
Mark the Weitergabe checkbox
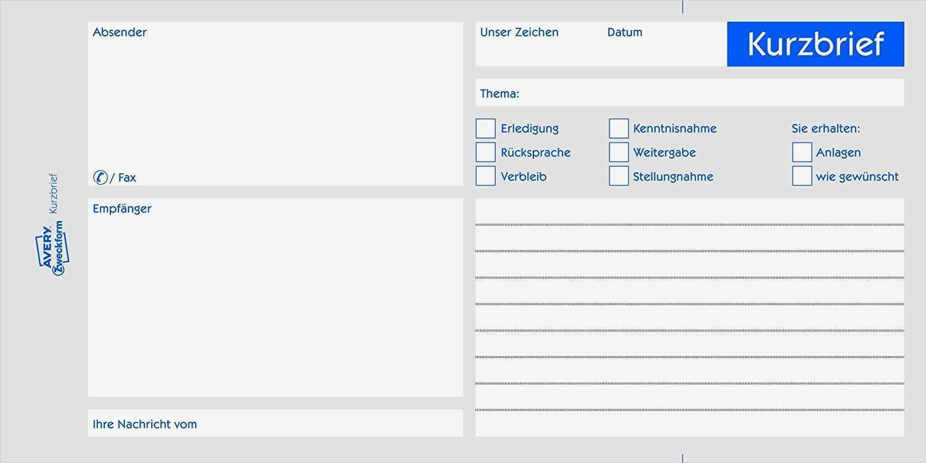coord(619,152)
